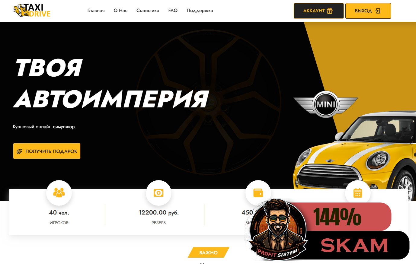Click the wallet payouts icon

pos(258,193)
